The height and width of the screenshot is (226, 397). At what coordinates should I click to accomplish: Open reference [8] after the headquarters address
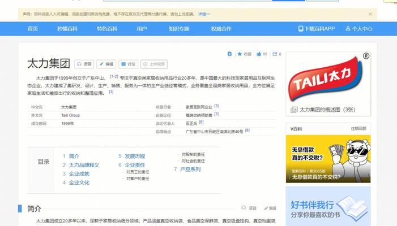coord(247,131)
